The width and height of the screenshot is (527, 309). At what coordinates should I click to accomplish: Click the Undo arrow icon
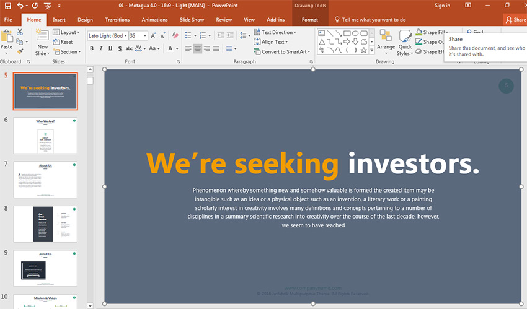point(20,6)
